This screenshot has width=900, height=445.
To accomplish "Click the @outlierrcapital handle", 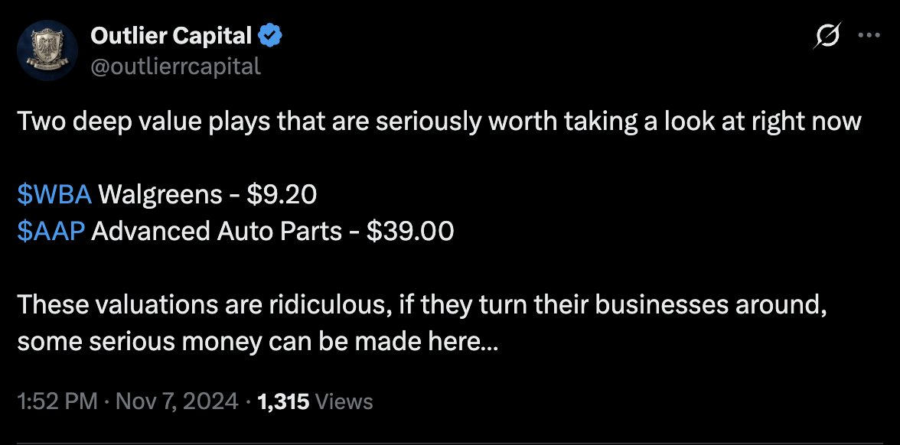I will (x=175, y=67).
